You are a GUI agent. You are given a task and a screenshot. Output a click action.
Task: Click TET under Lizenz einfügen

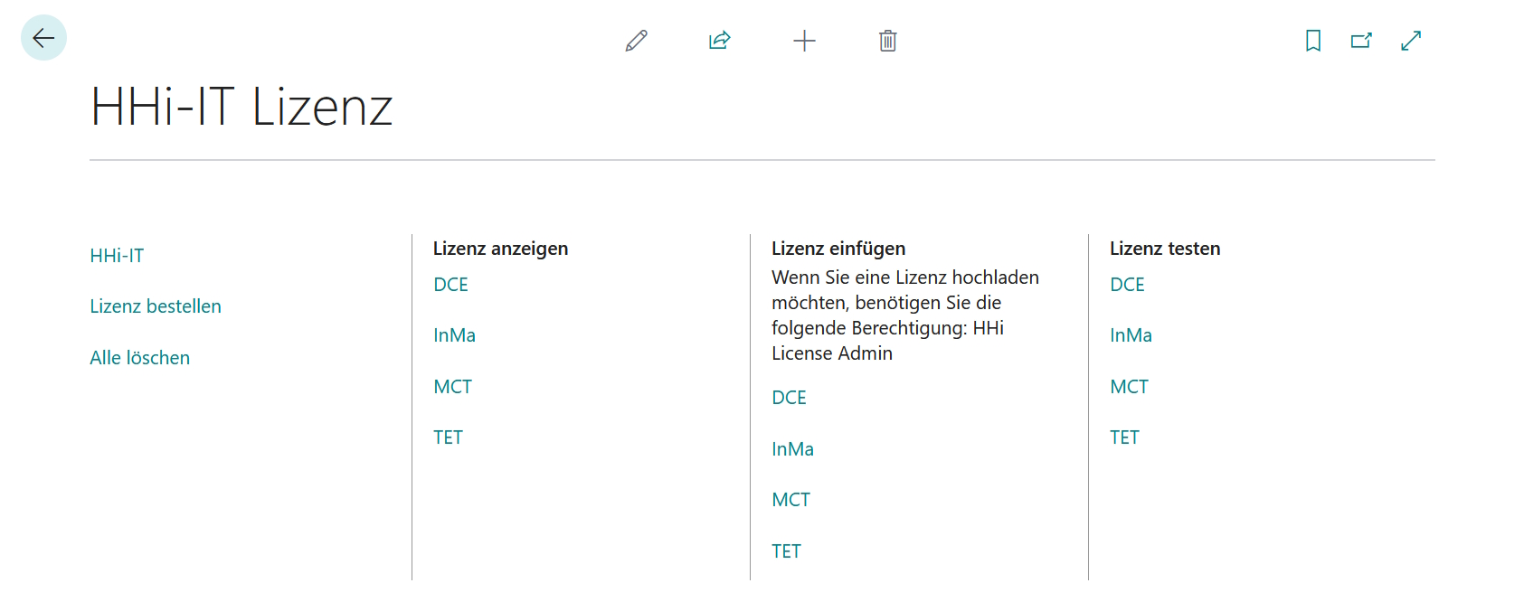coord(787,550)
